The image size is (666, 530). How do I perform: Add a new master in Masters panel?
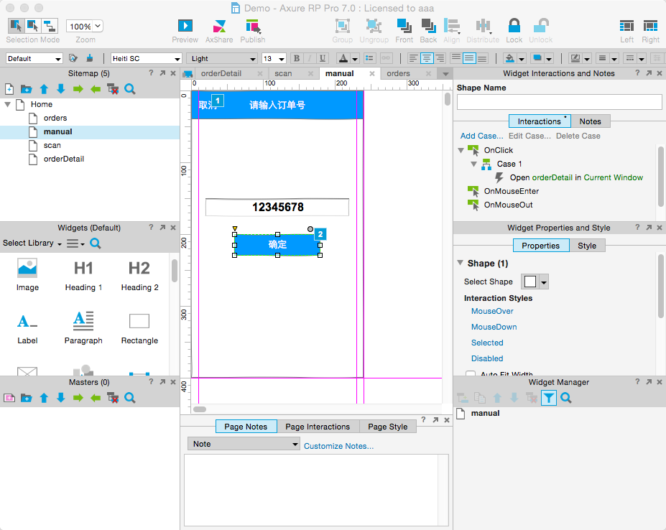pos(9,398)
